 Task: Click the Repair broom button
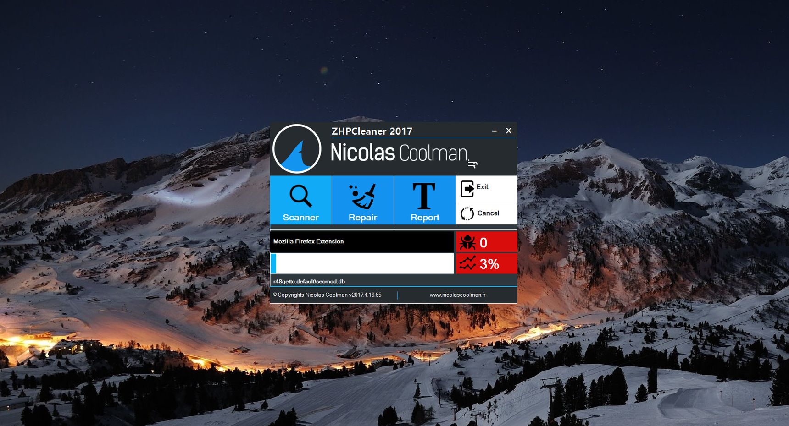[x=362, y=200]
